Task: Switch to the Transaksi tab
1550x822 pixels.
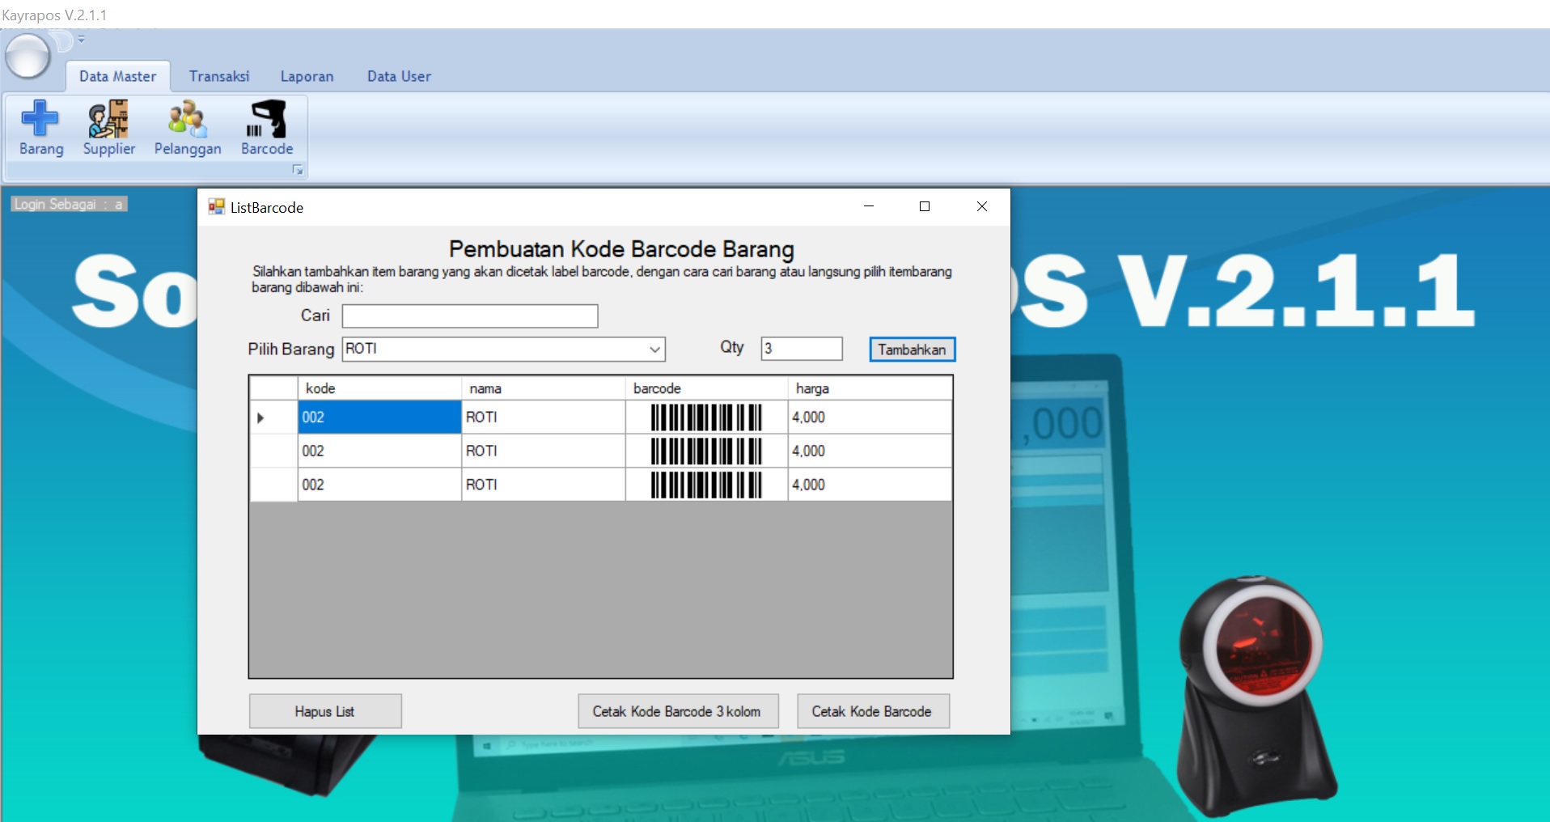Action: pos(219,76)
